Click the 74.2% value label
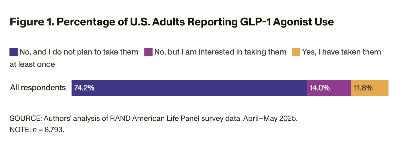 click(x=84, y=88)
